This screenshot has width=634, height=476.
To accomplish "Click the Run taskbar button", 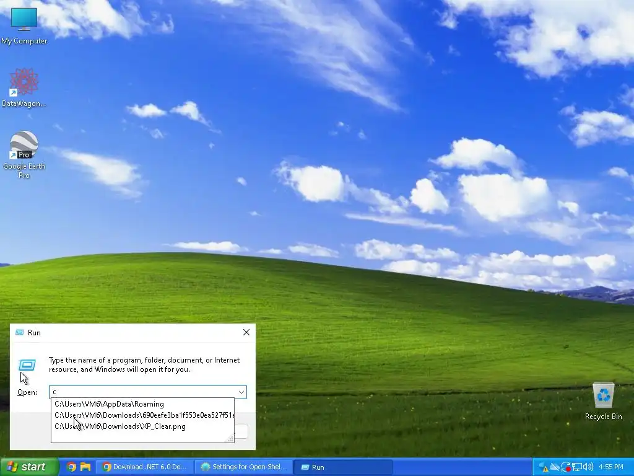I will click(x=342, y=467).
